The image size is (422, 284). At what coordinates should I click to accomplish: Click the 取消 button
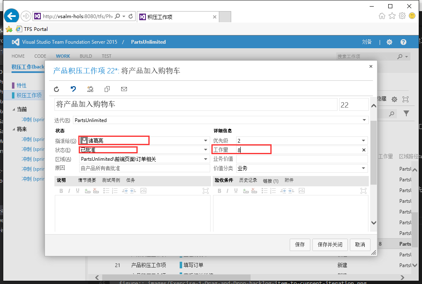360,244
